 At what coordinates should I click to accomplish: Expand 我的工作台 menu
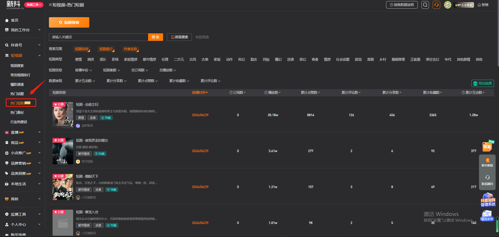tap(23, 30)
